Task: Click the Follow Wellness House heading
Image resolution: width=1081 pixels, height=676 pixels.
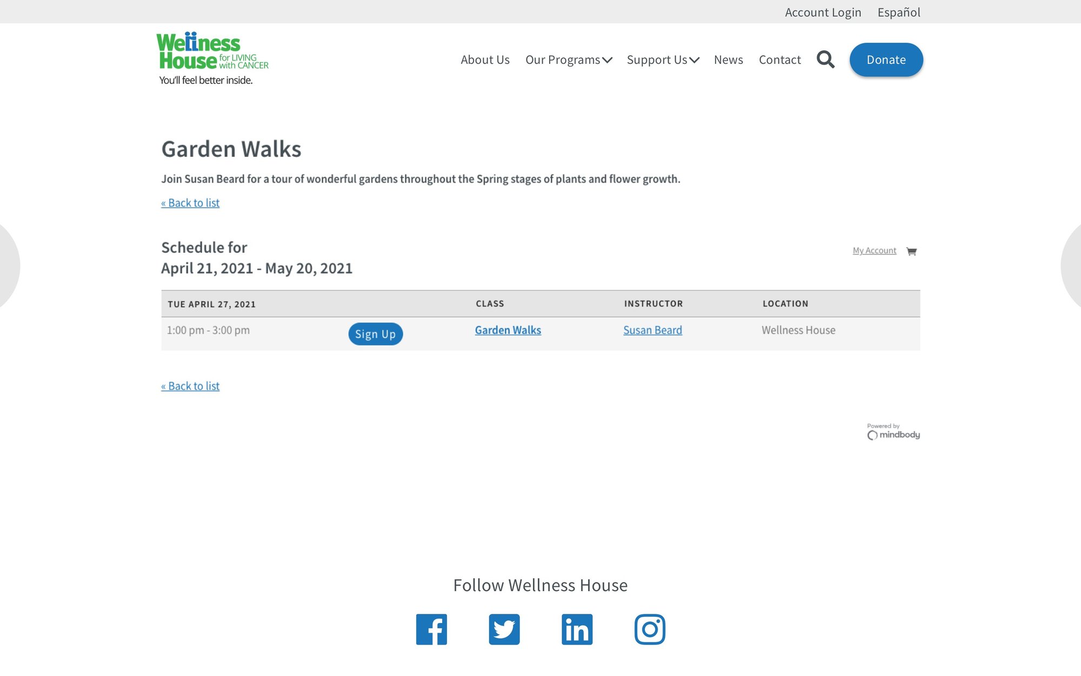Action: click(540, 585)
